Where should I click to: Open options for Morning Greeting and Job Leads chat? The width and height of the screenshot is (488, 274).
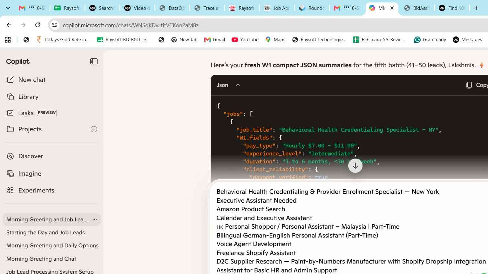pyautogui.click(x=94, y=219)
